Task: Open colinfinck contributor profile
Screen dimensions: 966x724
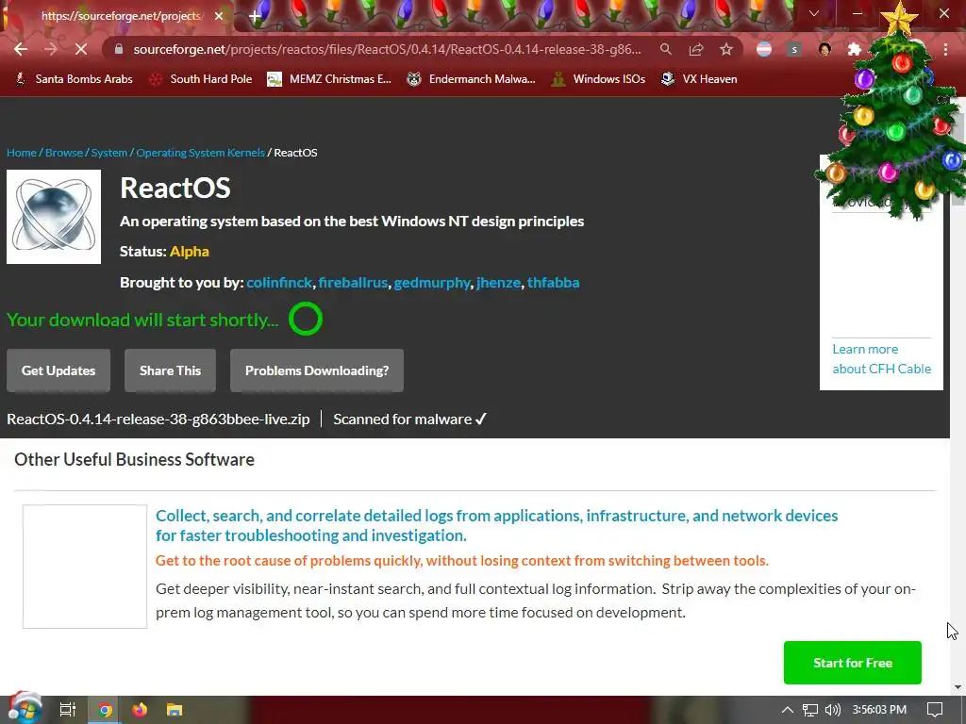Action: 279,283
